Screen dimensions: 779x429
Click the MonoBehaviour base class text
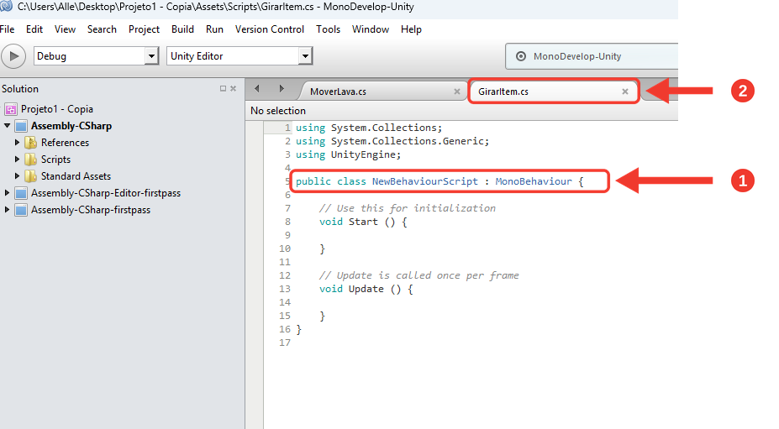coord(534,181)
